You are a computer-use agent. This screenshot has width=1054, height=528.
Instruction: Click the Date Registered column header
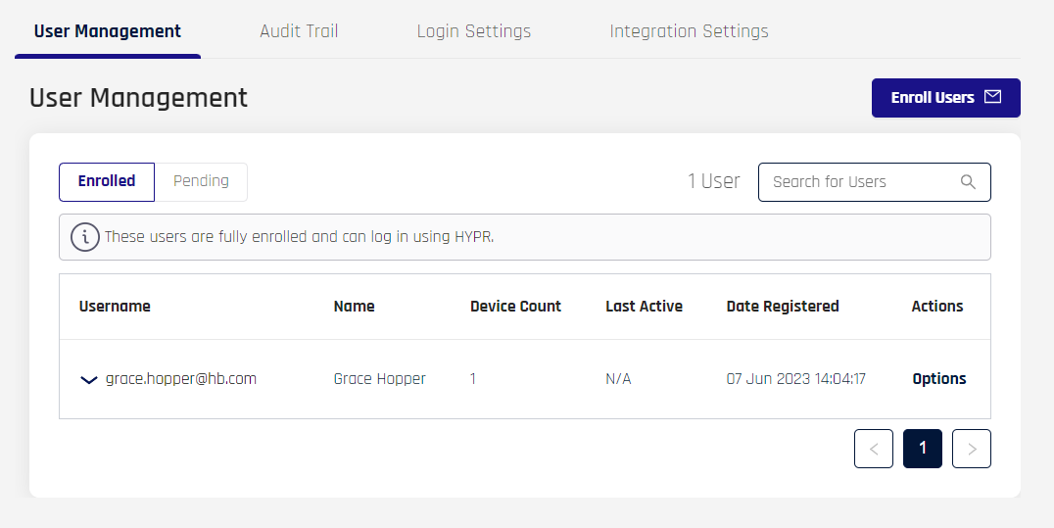783,306
